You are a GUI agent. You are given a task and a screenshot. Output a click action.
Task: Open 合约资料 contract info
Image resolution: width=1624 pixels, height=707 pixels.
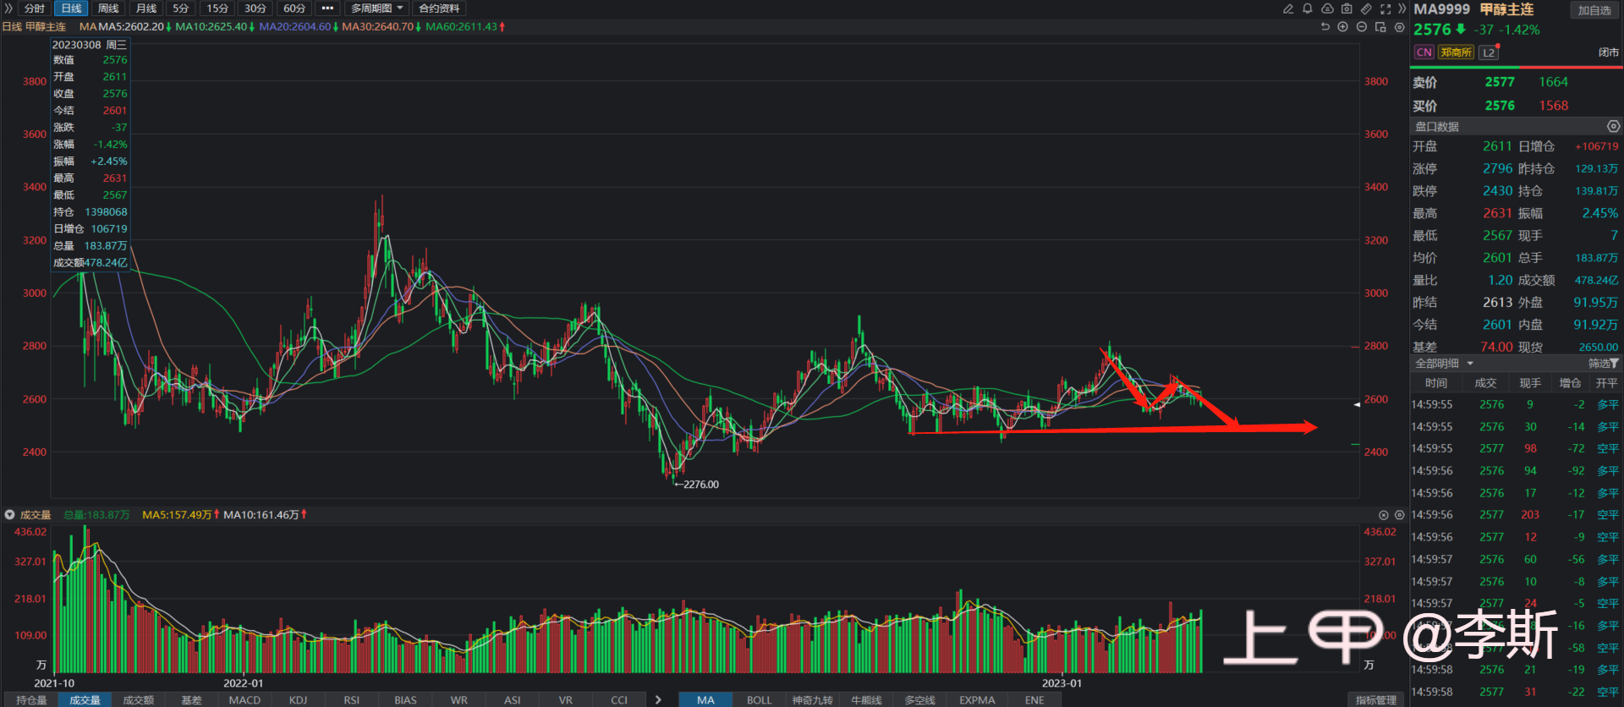point(439,8)
